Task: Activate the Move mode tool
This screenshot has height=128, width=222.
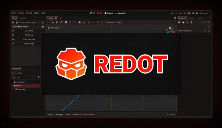Action: click(x=53, y=22)
